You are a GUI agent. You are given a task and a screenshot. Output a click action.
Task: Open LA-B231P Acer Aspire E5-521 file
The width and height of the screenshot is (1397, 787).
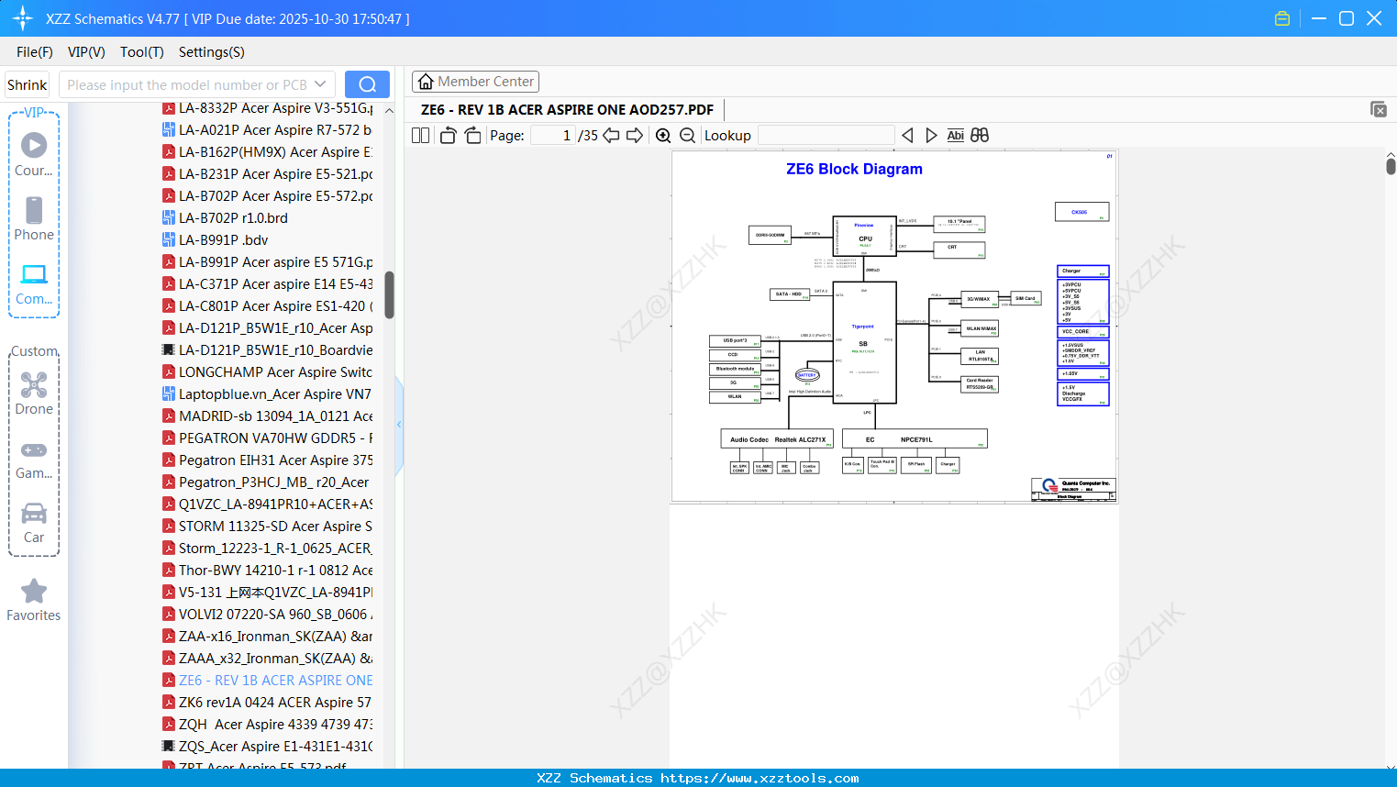[268, 174]
